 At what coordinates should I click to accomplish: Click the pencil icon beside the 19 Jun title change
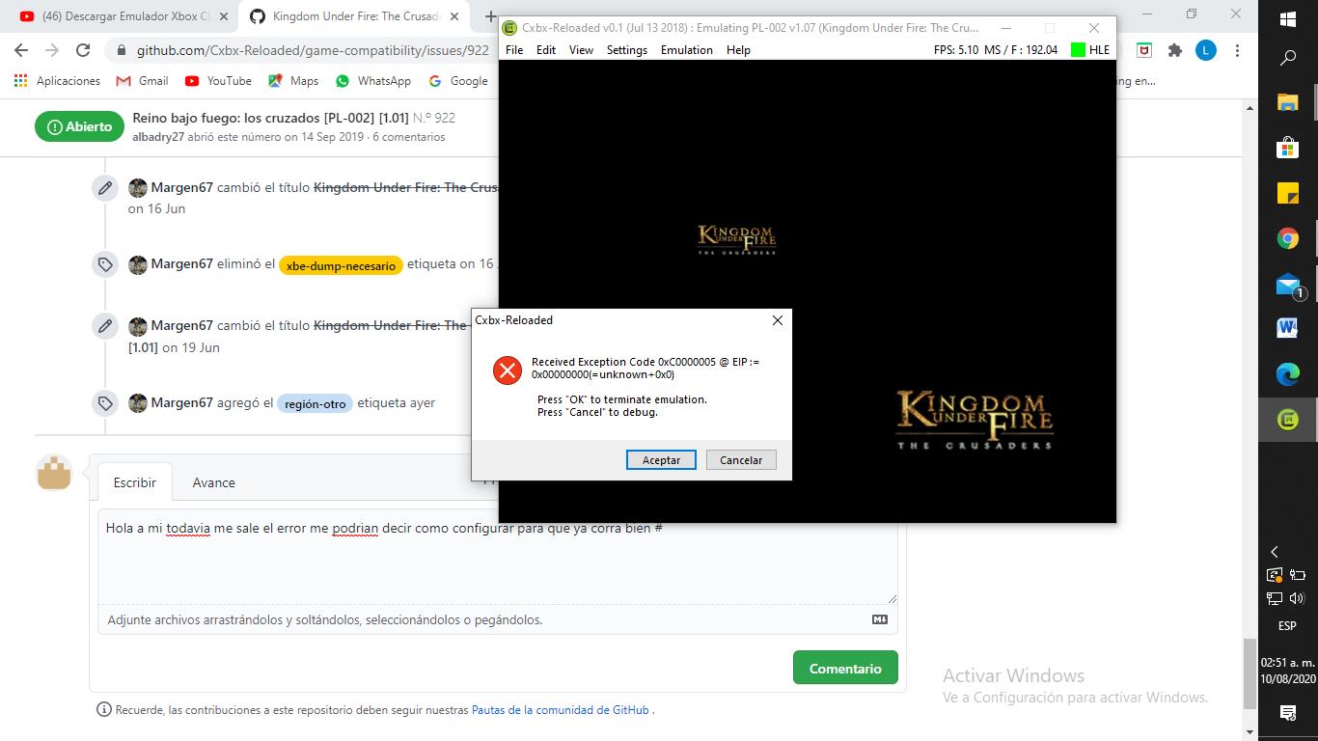point(105,326)
